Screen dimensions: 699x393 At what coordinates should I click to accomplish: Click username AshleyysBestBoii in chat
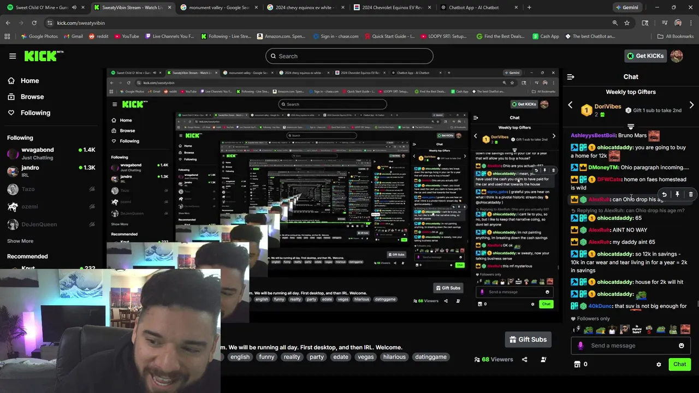593,135
